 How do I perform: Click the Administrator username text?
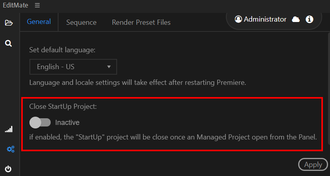coord(265,19)
